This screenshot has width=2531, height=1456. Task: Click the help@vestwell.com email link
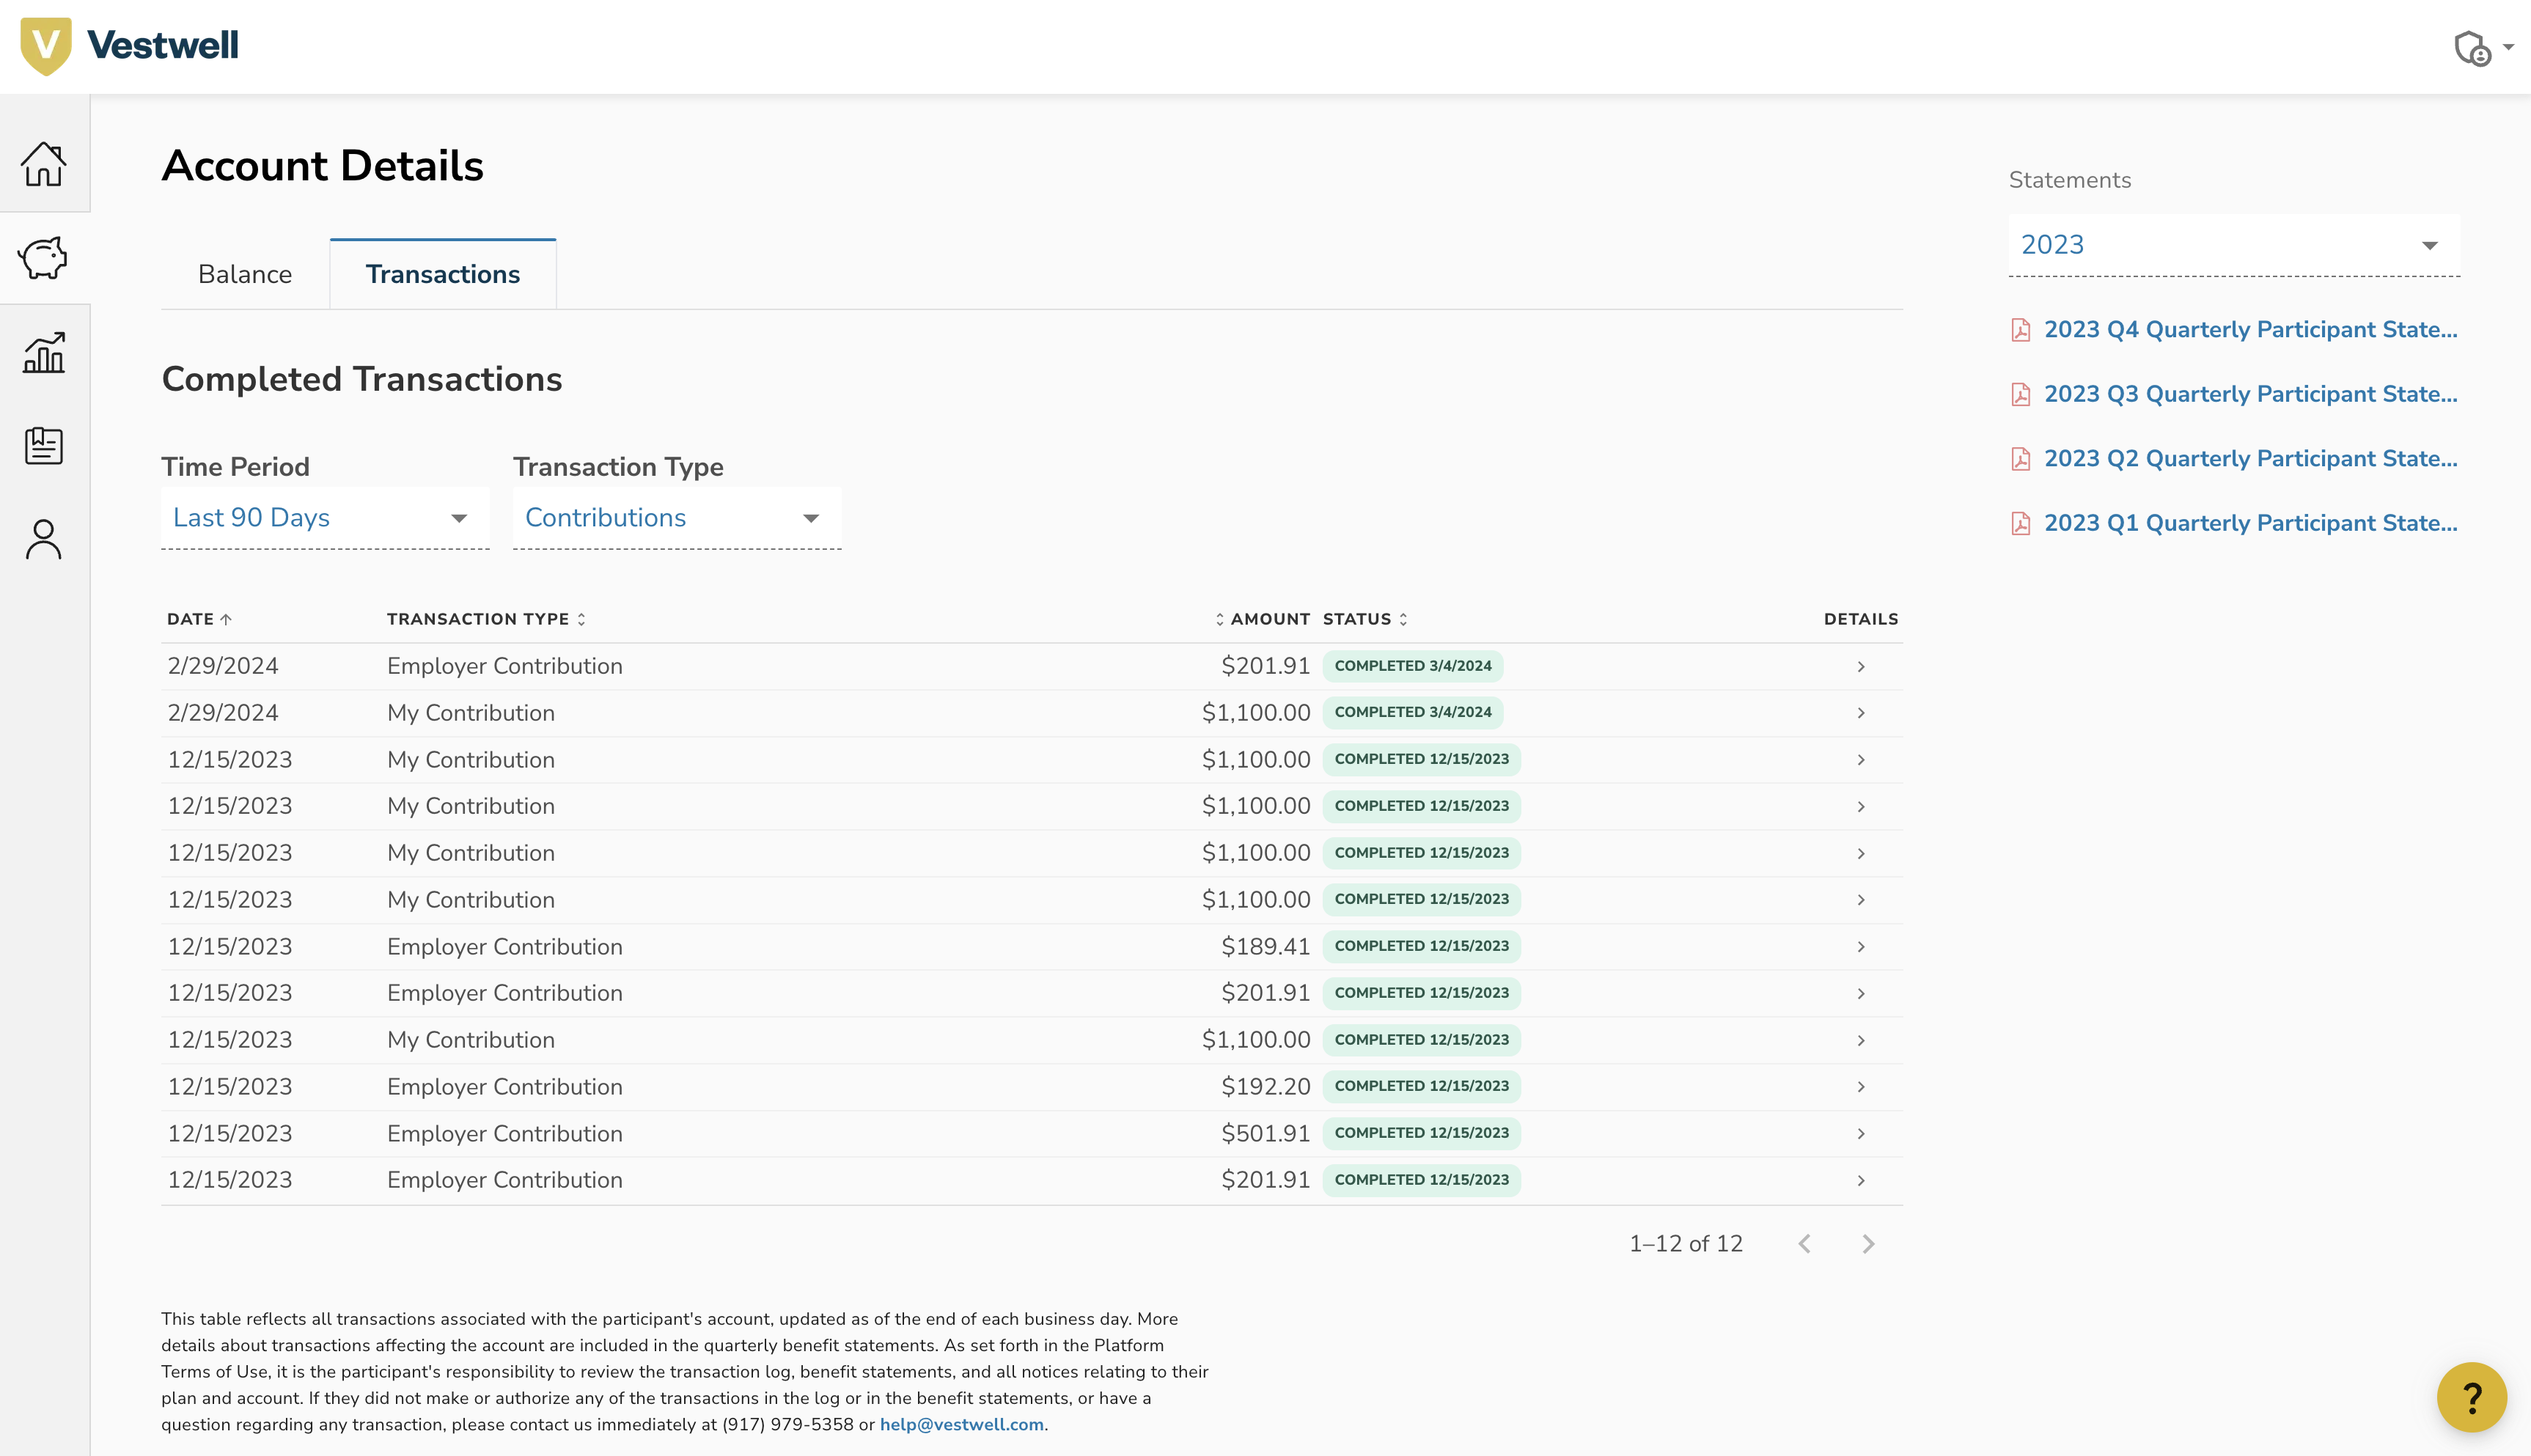961,1424
